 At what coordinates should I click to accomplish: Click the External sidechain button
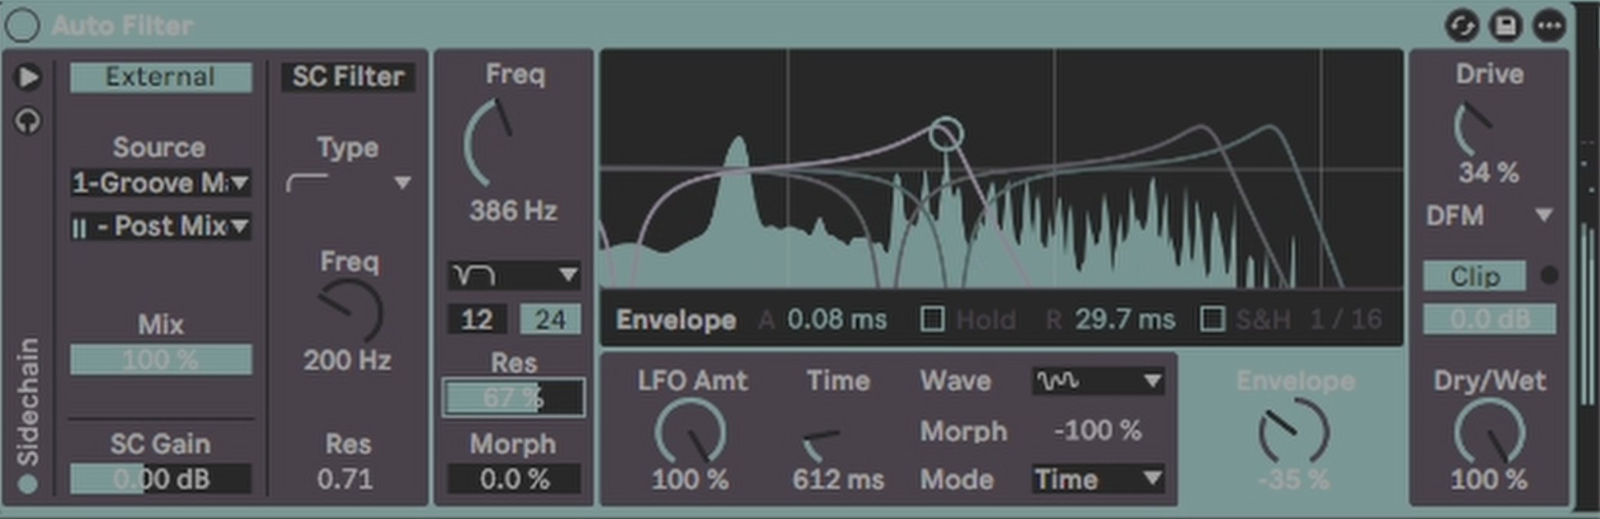(x=160, y=77)
